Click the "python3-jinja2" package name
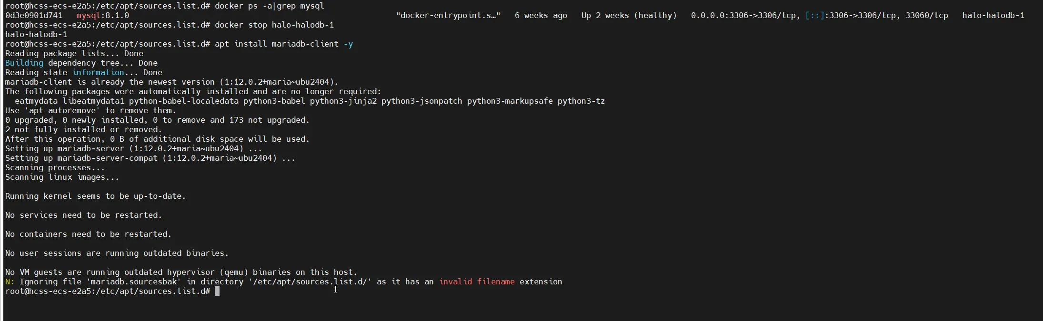1043x321 pixels. click(x=343, y=101)
